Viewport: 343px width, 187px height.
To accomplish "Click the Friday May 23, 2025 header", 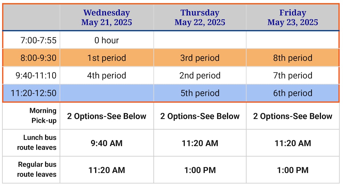I will click(293, 17).
